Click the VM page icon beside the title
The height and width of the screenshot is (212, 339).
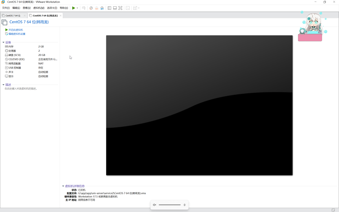pyautogui.click(x=4, y=22)
